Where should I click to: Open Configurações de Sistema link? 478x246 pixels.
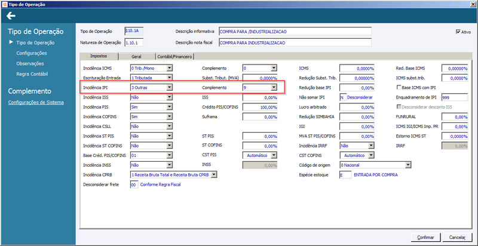click(36, 102)
